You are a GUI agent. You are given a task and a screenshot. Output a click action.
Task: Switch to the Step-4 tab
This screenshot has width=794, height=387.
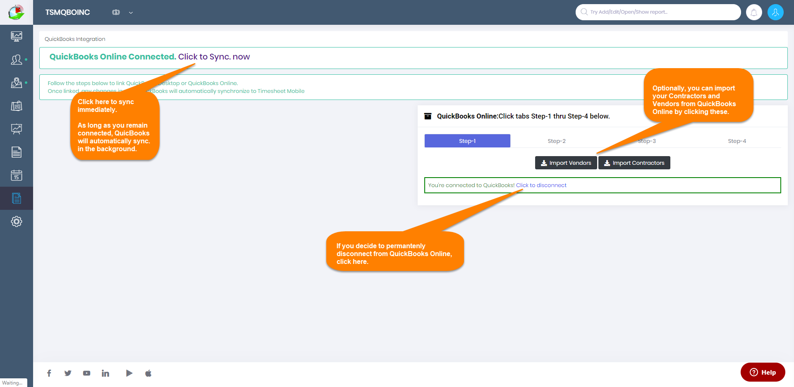click(x=737, y=141)
